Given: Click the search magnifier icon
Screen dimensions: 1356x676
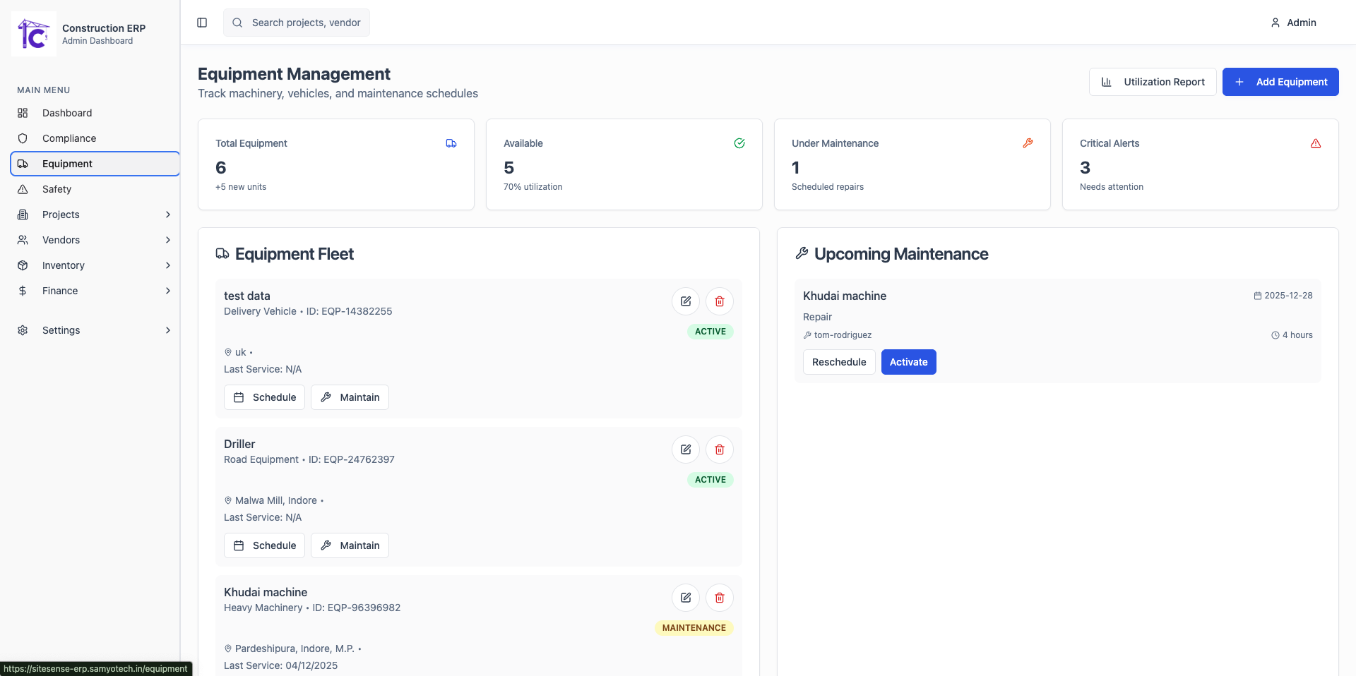Looking at the screenshot, I should [237, 23].
